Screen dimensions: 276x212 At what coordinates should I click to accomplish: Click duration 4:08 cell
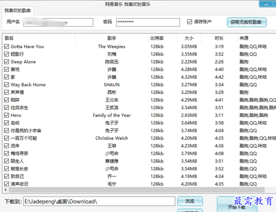[x=219, y=153]
